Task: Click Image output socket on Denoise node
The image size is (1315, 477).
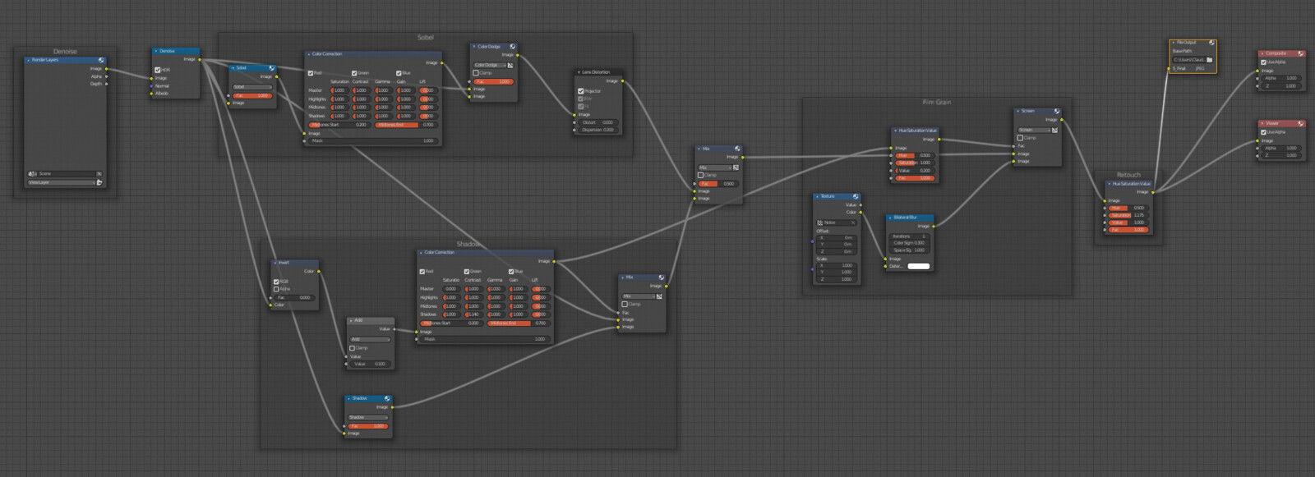Action: [x=200, y=59]
